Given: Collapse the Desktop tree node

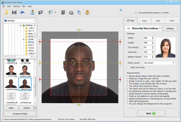Looking at the screenshot, I should (x=21, y=25).
